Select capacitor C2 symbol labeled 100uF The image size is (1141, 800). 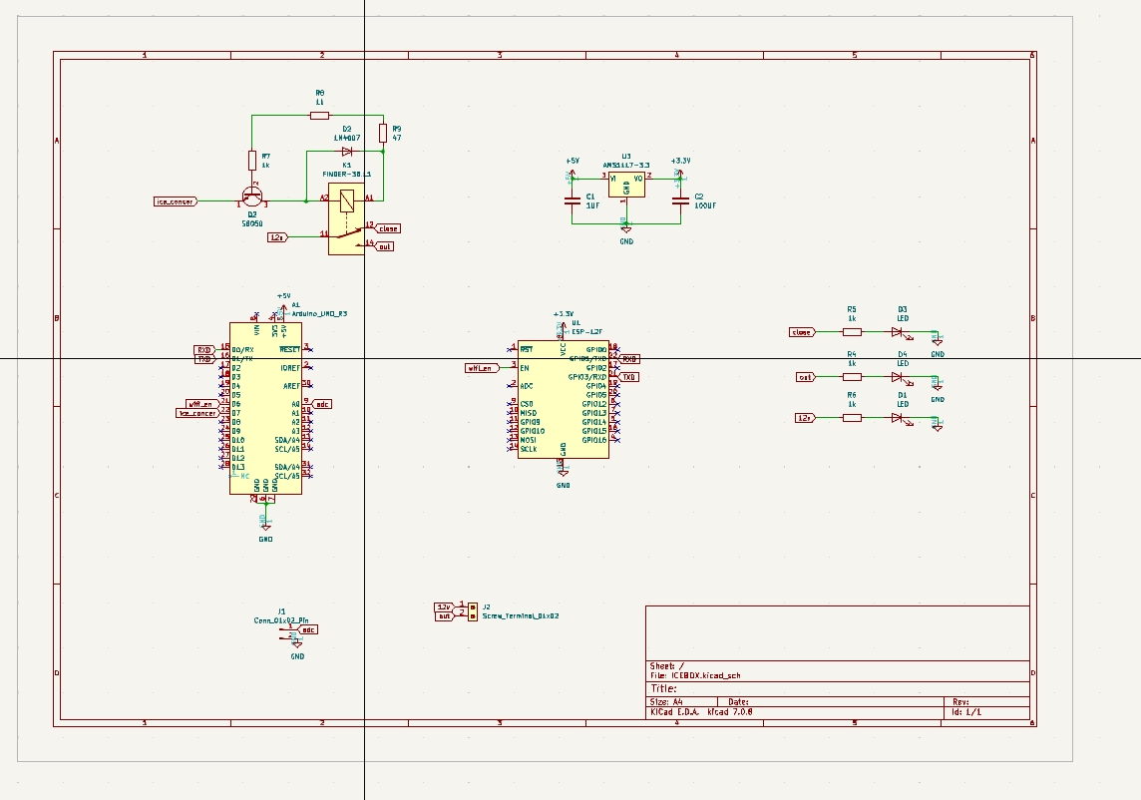point(680,200)
